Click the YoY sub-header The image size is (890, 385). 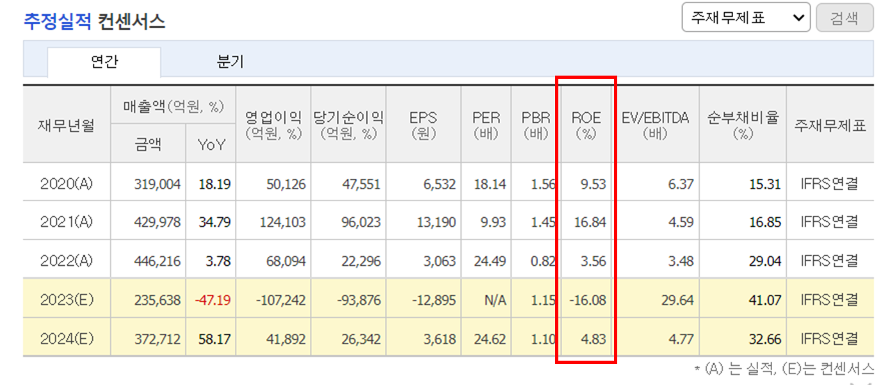click(211, 145)
